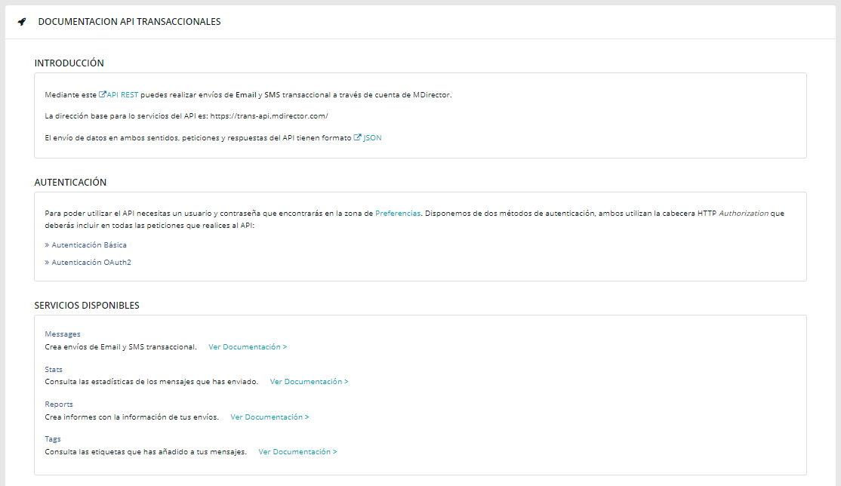Click the chevron before Autenticación Básica
This screenshot has height=486, width=841.
pos(47,245)
